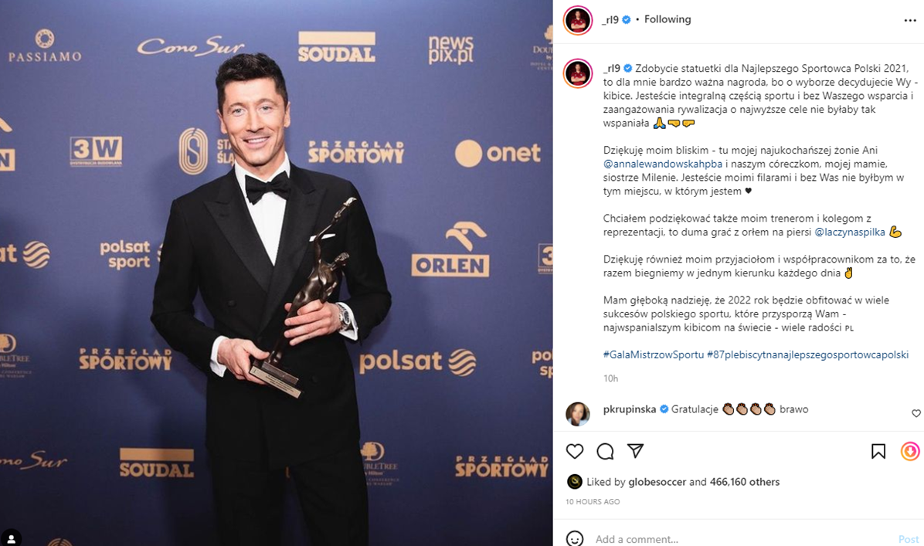
Task: Open globesoccer profile from likes line
Action: point(657,482)
